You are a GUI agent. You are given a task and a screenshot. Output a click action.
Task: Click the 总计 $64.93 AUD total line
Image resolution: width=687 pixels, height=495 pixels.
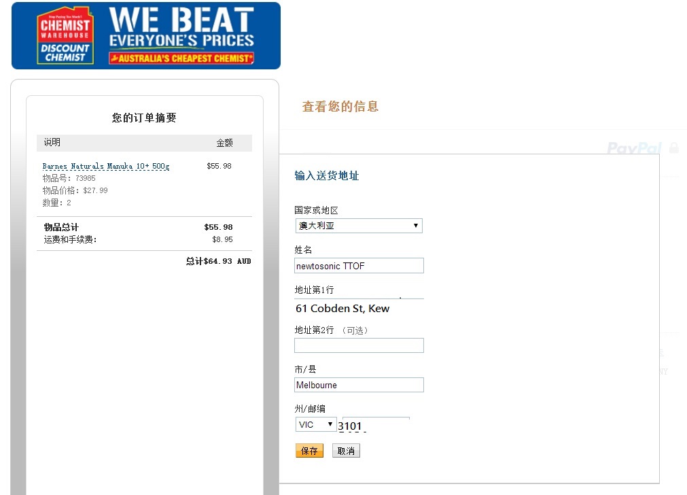click(x=218, y=261)
